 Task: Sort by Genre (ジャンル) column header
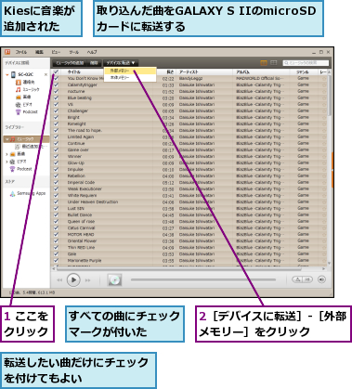click(303, 71)
